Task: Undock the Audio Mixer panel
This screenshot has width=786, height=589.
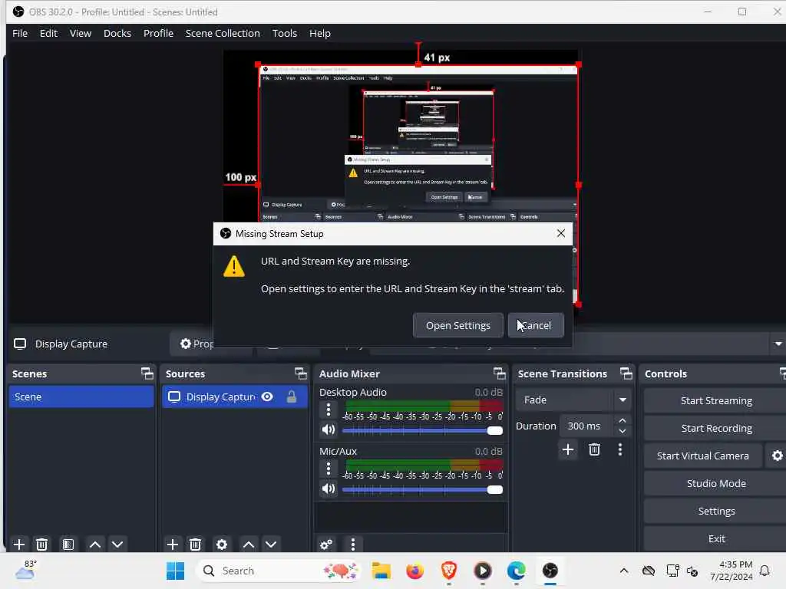Action: click(x=499, y=373)
